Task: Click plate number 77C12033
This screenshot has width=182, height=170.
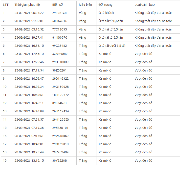Action: click(x=59, y=29)
